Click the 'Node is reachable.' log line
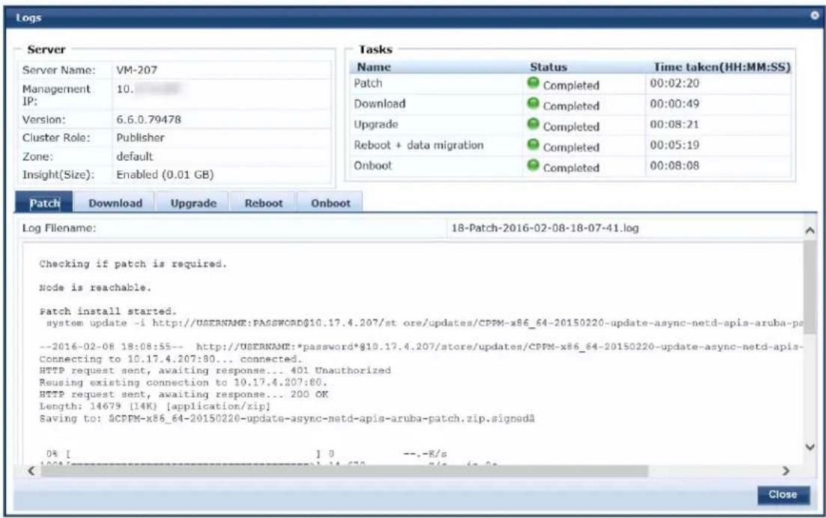 click(95, 287)
